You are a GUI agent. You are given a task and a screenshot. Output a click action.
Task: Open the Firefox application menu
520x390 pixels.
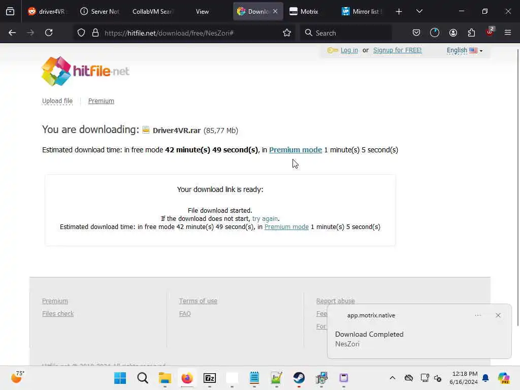point(508,33)
